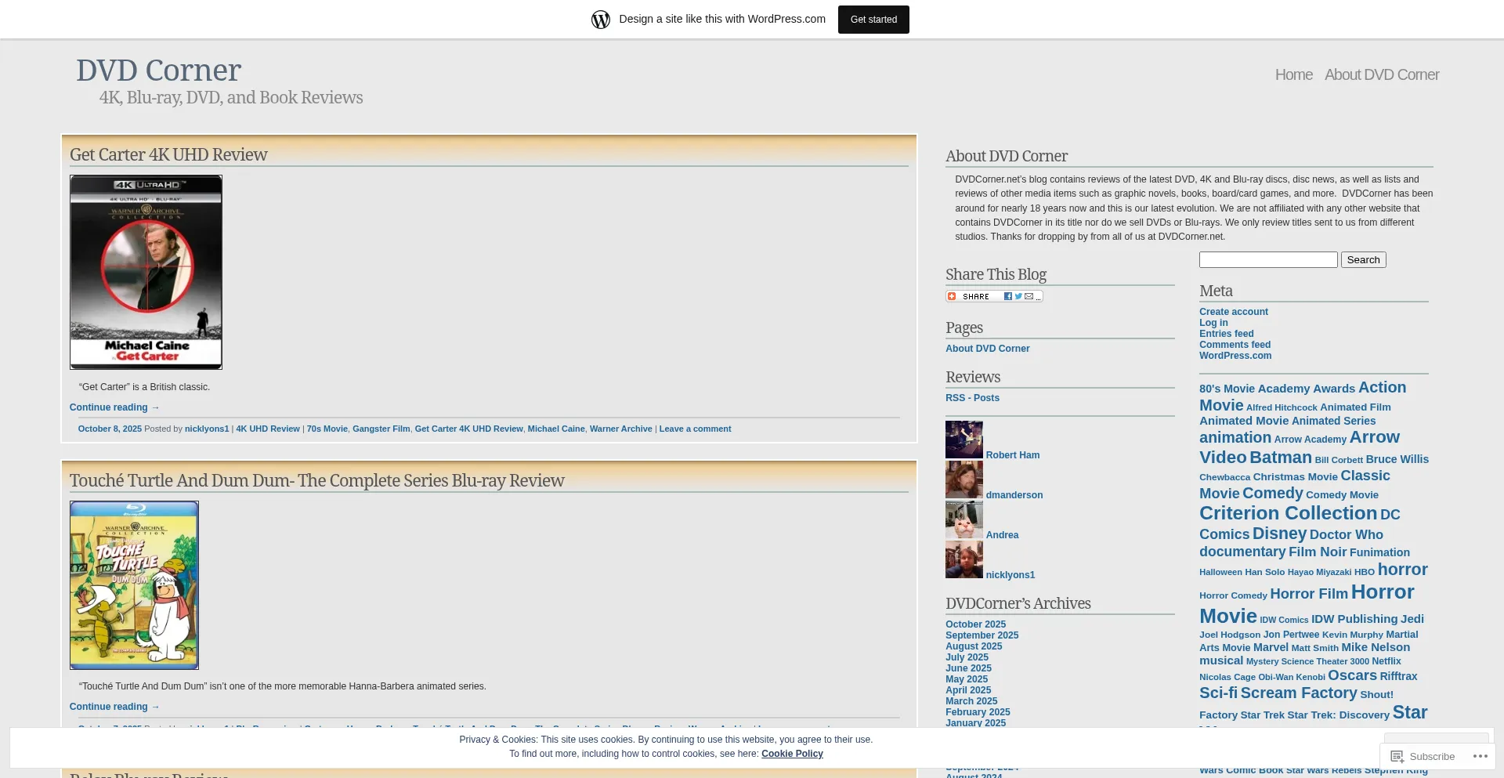Click Robert Ham's author avatar
This screenshot has height=778, width=1504.
(x=963, y=440)
